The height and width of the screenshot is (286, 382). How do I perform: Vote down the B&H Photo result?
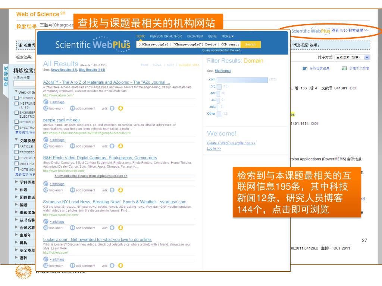click(x=120, y=190)
